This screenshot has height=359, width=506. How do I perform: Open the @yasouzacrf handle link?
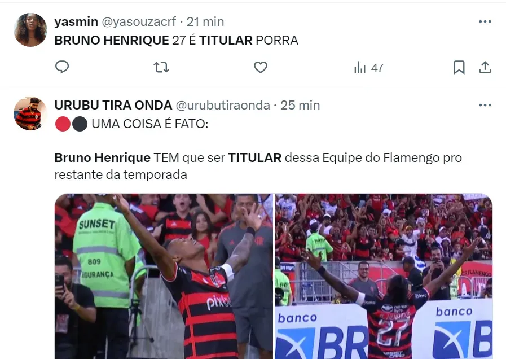point(139,21)
